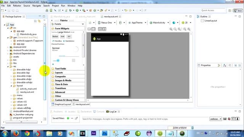Viewport: 244px width, 137px height.
Task: Click the Java perspective button
Action: (x=238, y=11)
